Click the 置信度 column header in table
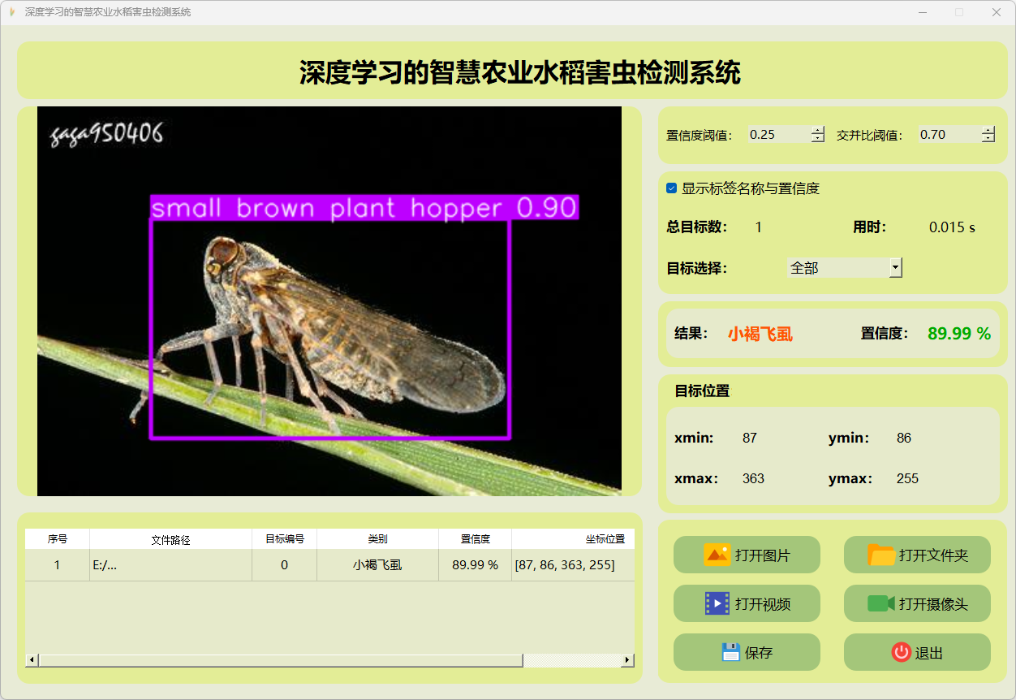This screenshot has width=1016, height=700. 475,539
